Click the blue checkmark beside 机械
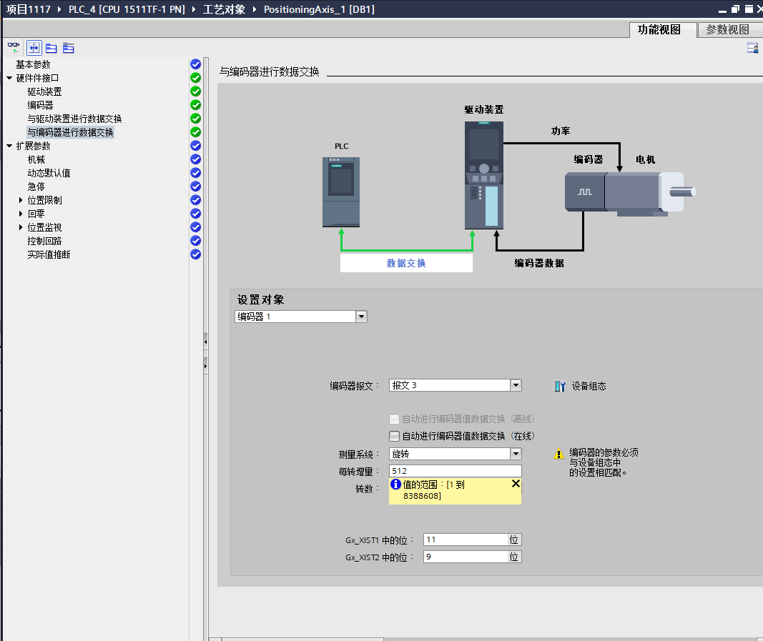The height and width of the screenshot is (641, 763). (196, 159)
